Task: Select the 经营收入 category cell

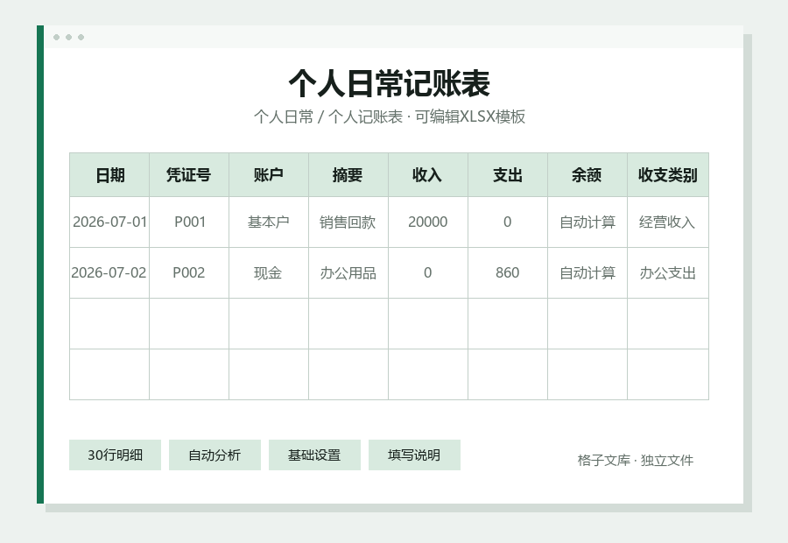Action: point(668,222)
